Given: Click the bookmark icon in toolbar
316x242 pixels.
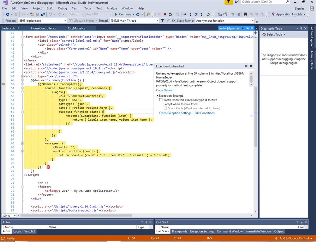Looking at the screenshot, I should [x=245, y=14].
